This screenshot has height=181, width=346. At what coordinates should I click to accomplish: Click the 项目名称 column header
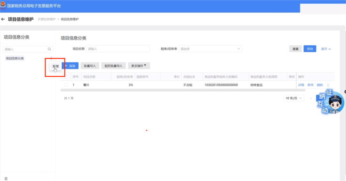pyautogui.click(x=89, y=77)
